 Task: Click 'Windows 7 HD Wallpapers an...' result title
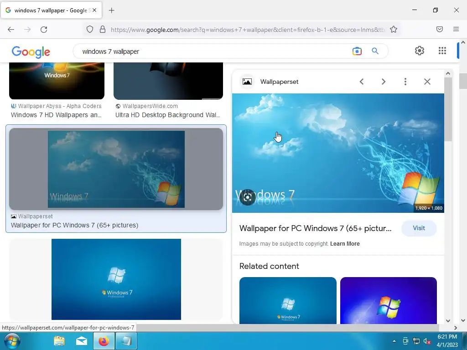pyautogui.click(x=56, y=115)
